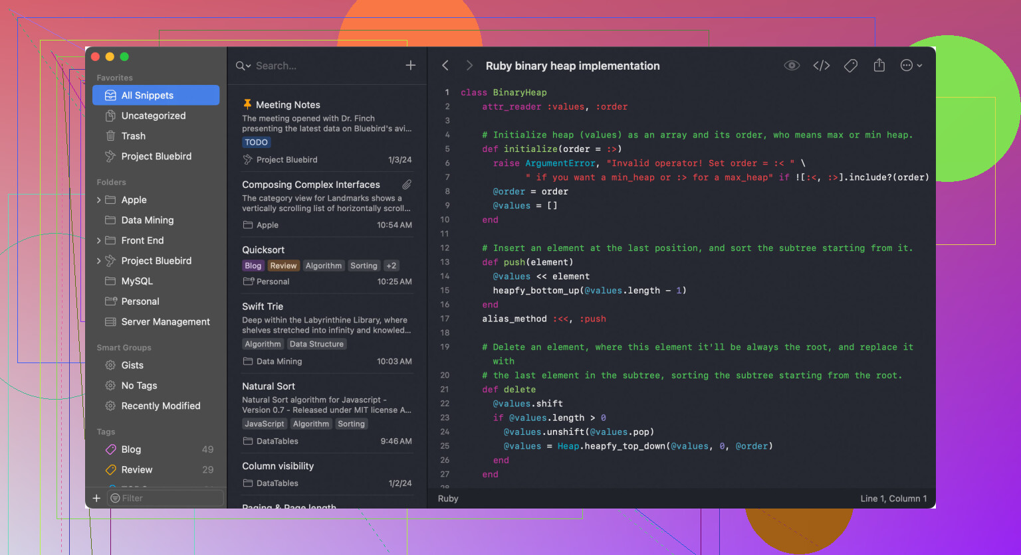1021x555 pixels.
Task: Select Uncategorized in Favorites
Action: coord(153,116)
